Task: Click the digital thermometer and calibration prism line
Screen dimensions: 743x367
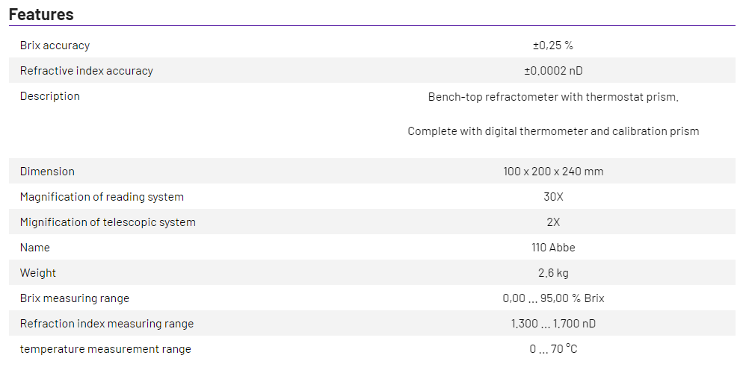Action: (x=553, y=131)
